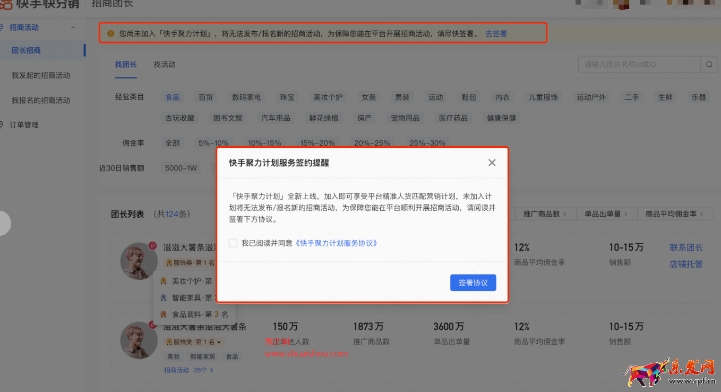Select the 运动 category chip
The image size is (721, 392).
436,97
